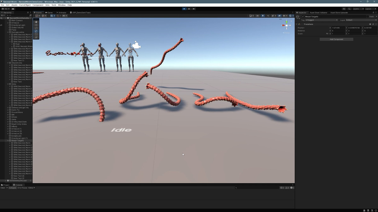The width and height of the screenshot is (378, 212).
Task: Open the Component menu
Action: point(38,5)
